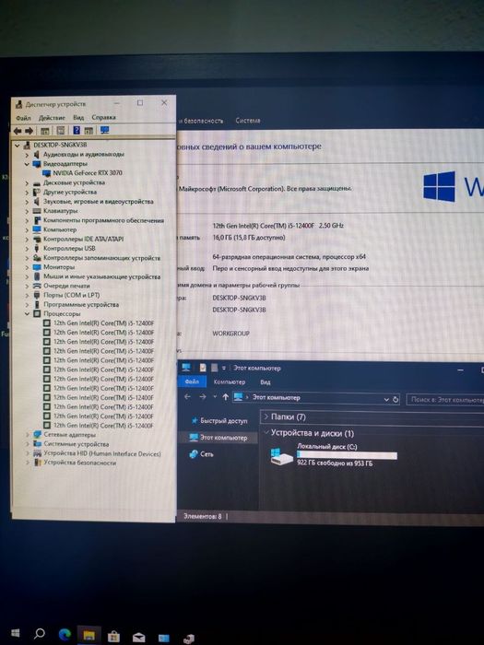Screen dimensions: 484x645
Task: Open the Файл menu in Device Manager
Action: point(23,118)
